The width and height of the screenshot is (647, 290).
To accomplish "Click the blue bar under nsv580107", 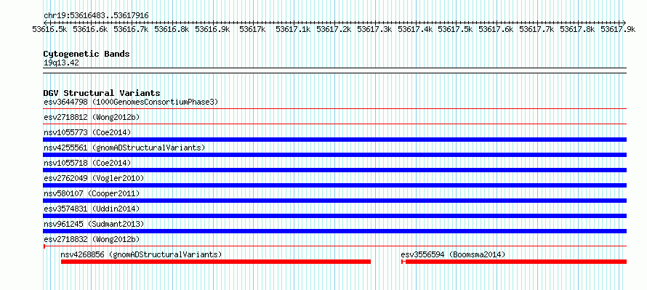I will click(x=335, y=201).
